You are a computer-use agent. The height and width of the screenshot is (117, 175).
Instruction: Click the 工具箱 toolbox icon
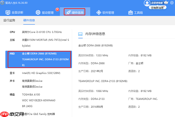pos(130,13)
